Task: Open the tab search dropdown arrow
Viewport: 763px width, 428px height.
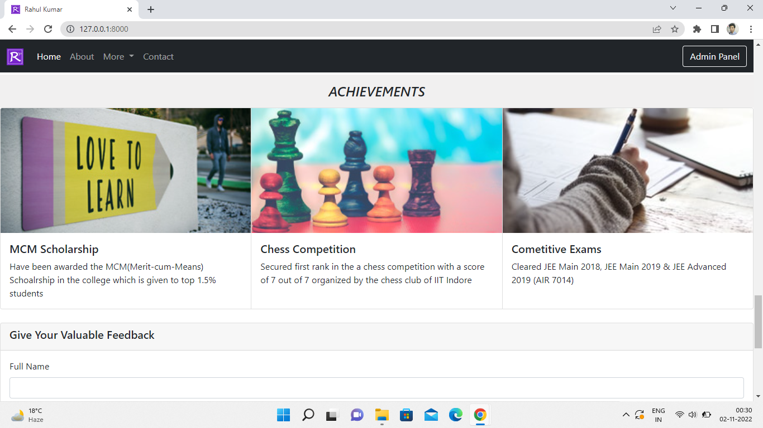Action: click(x=673, y=8)
